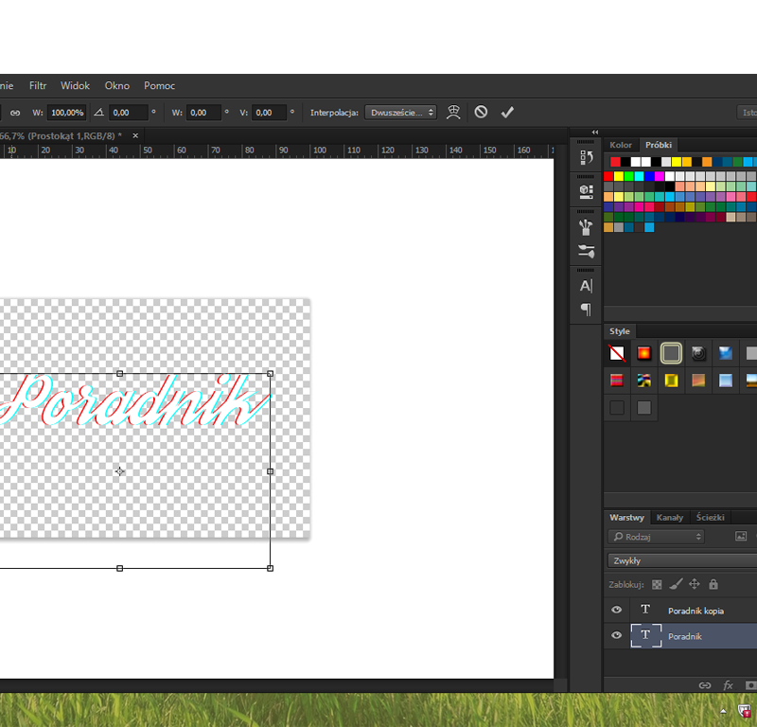Show hidden system tray icons arrow
757x727 pixels.
coord(723,711)
